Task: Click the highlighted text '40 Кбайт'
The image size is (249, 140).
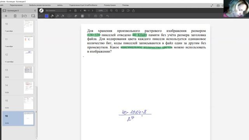Action: pyautogui.click(x=140, y=35)
